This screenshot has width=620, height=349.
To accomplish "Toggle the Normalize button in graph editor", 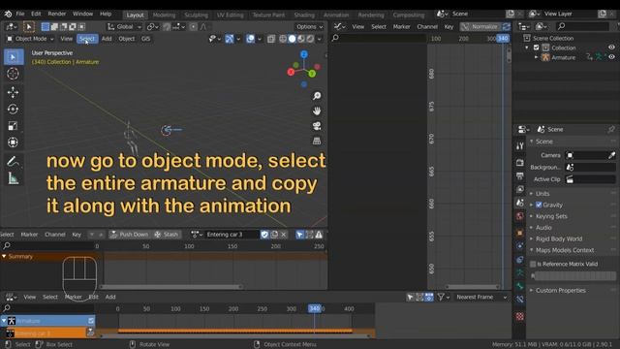I will tap(480, 26).
